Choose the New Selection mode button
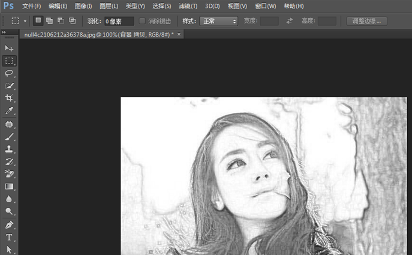The image size is (412, 255). pos(38,20)
